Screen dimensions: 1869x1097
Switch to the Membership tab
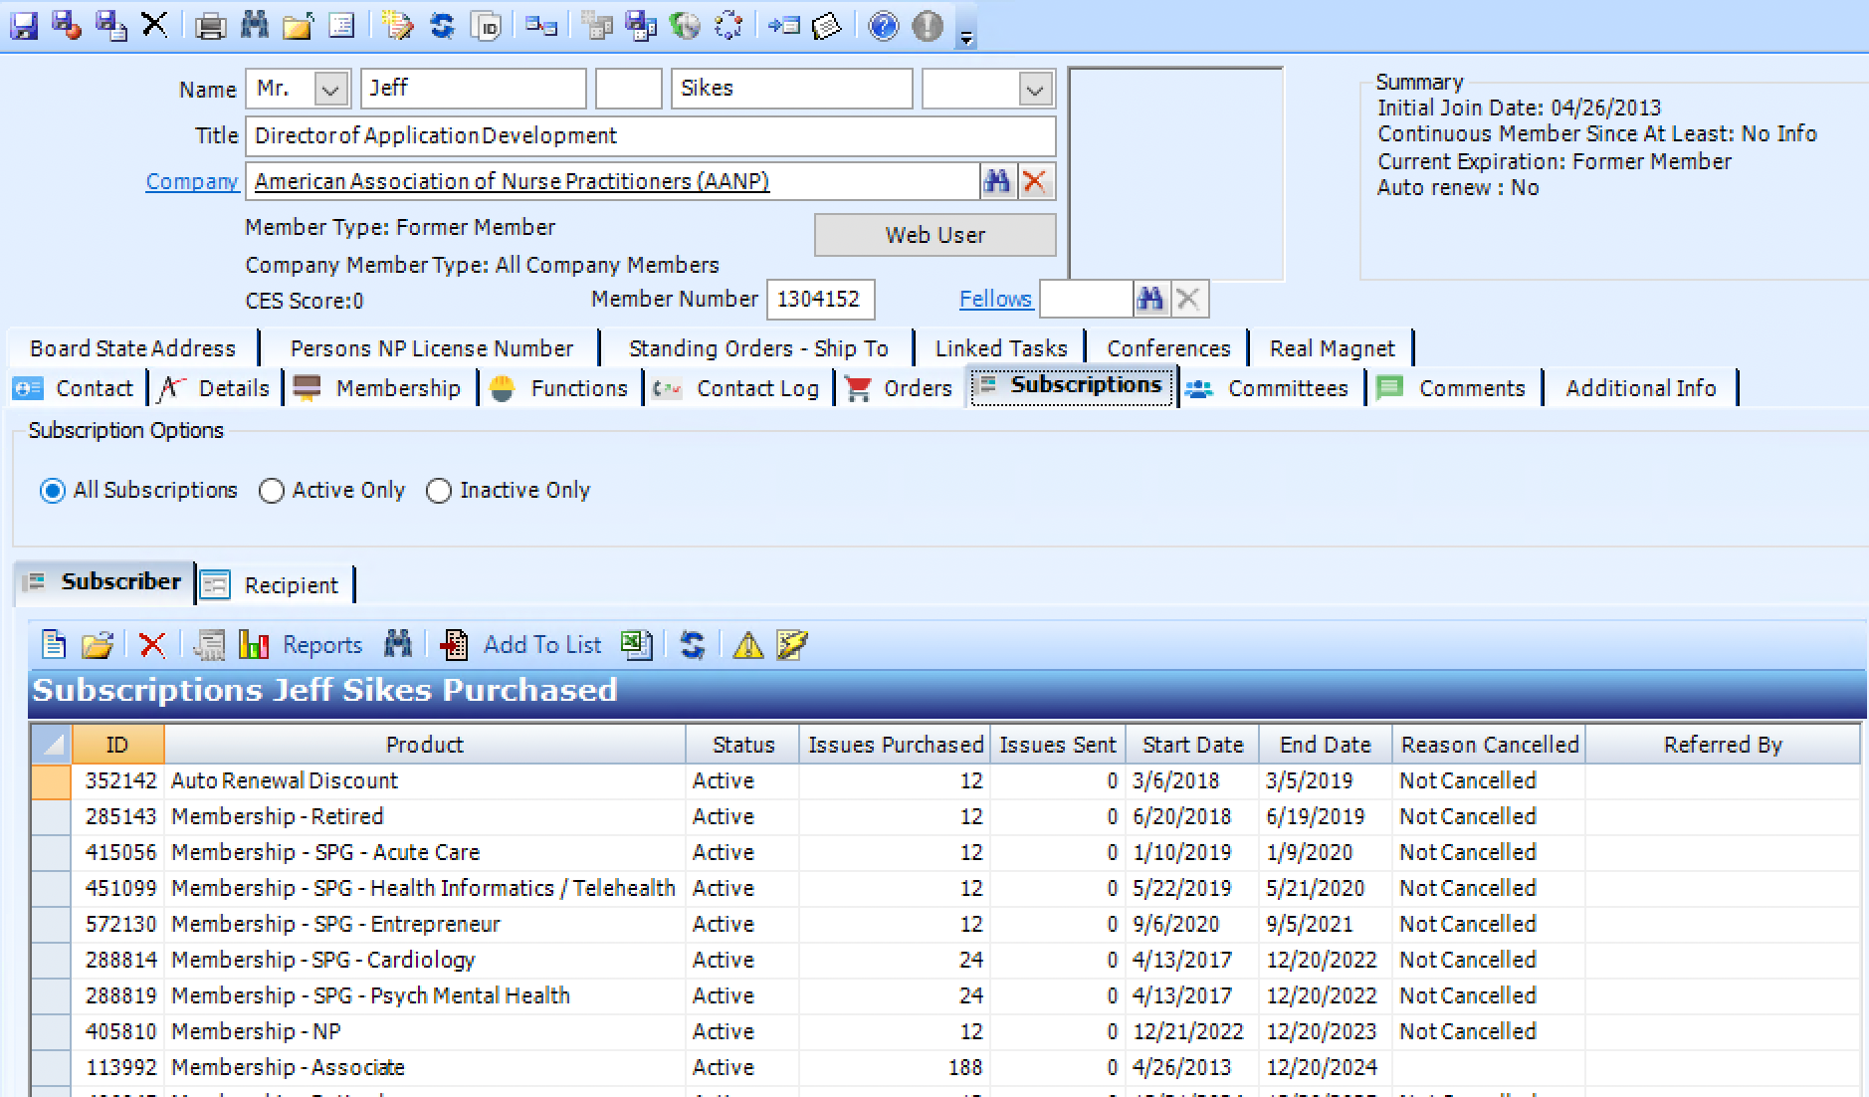[397, 388]
